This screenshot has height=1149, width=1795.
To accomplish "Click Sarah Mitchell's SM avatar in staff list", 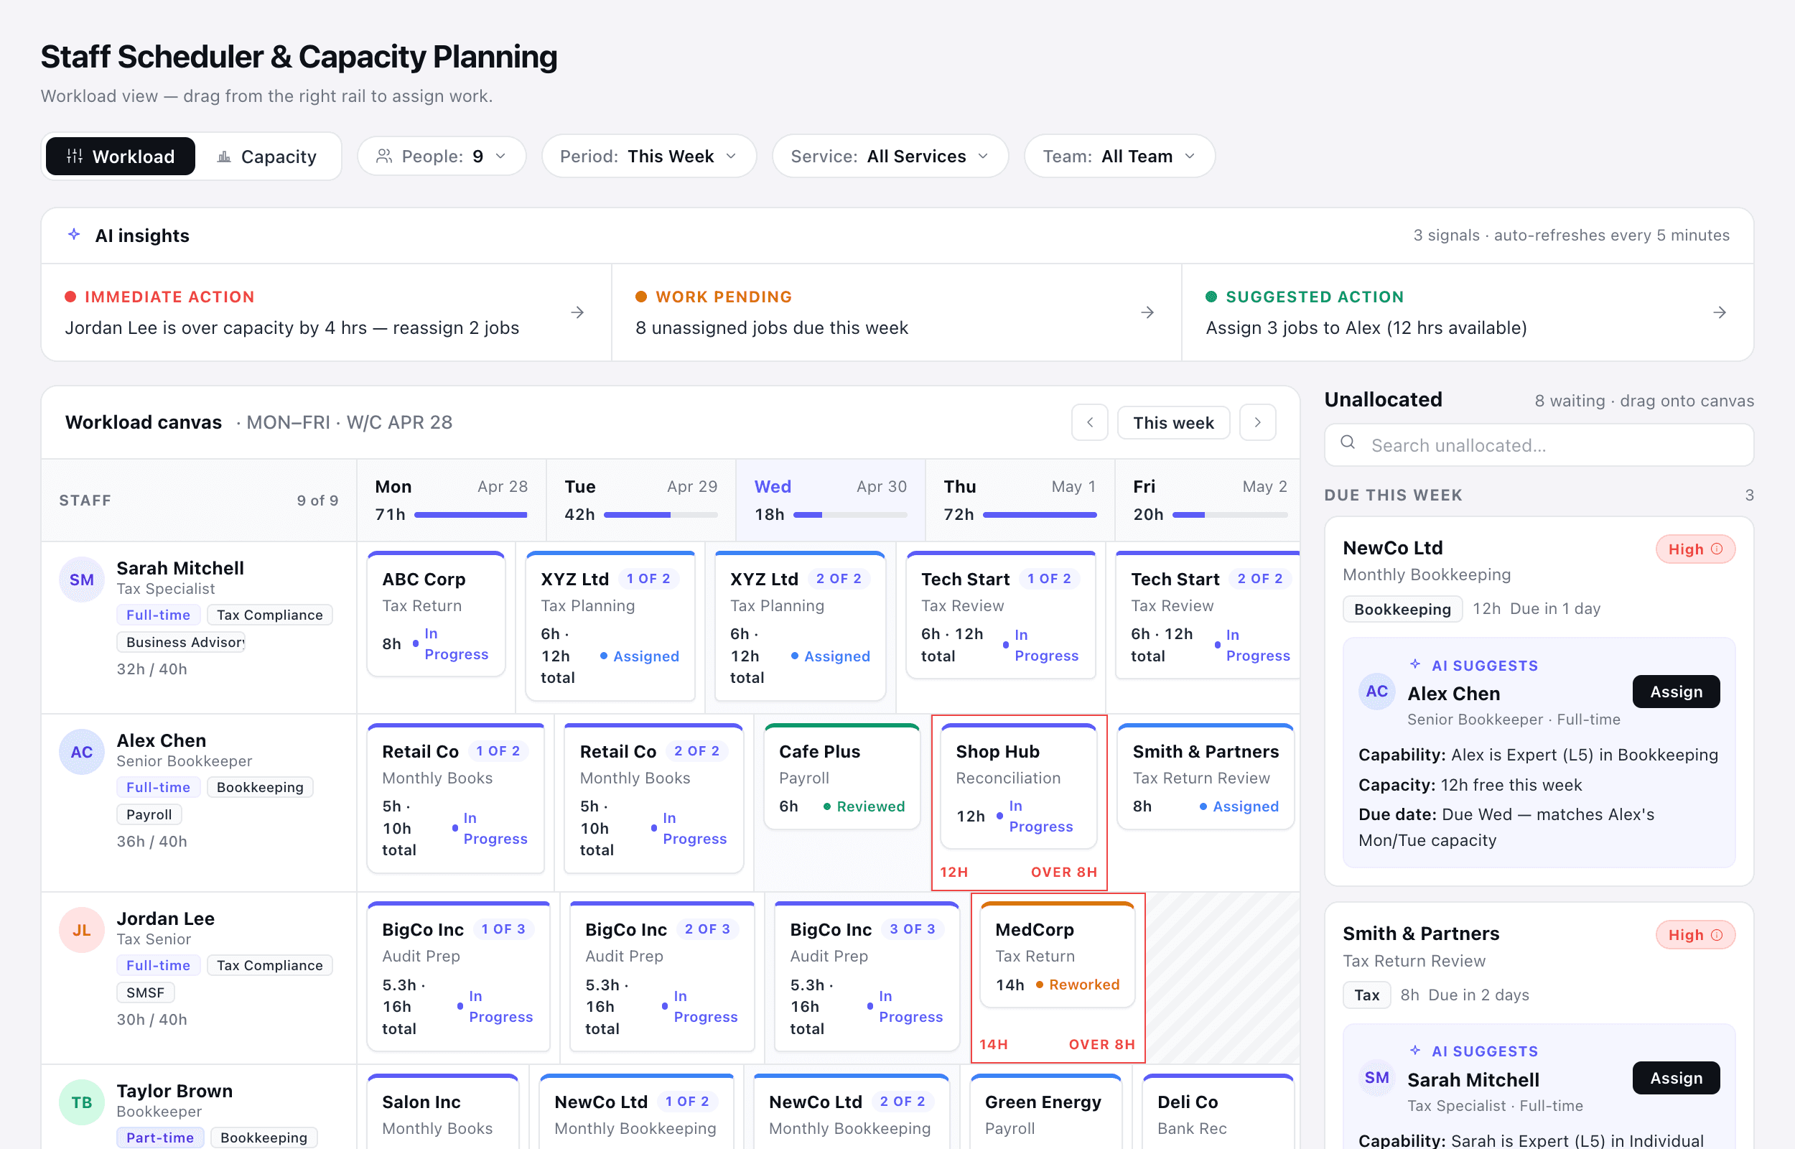I will (x=81, y=580).
